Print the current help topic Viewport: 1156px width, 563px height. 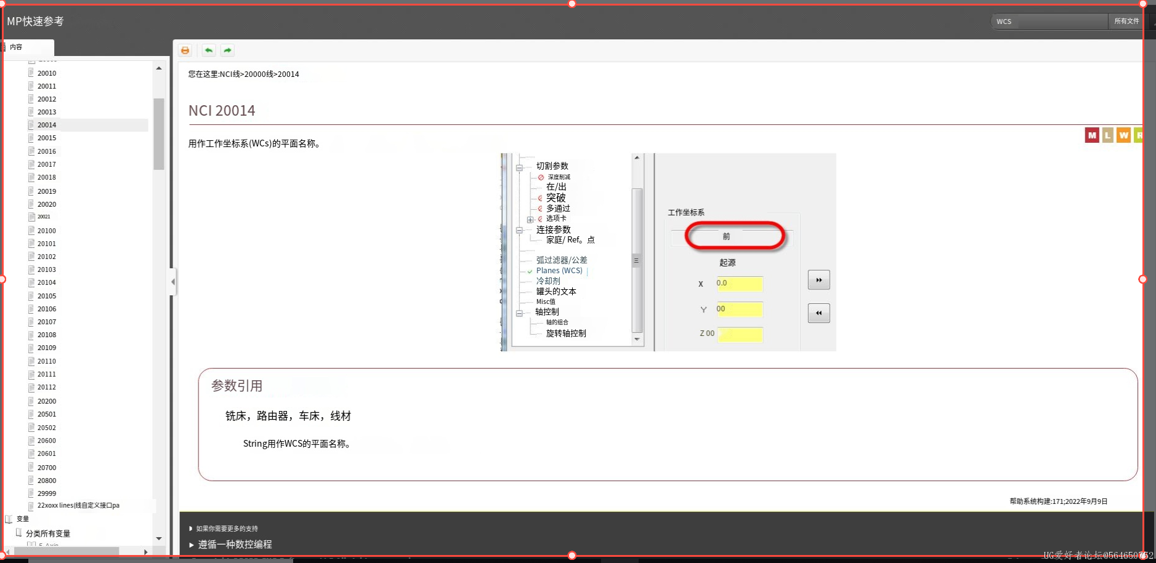click(185, 50)
